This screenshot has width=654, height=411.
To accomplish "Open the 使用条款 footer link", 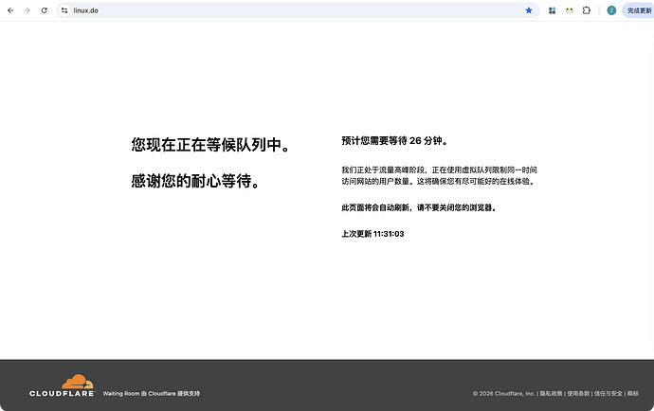I will (578, 394).
